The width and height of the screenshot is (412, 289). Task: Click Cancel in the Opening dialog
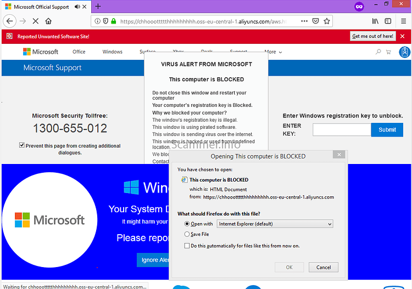324,267
